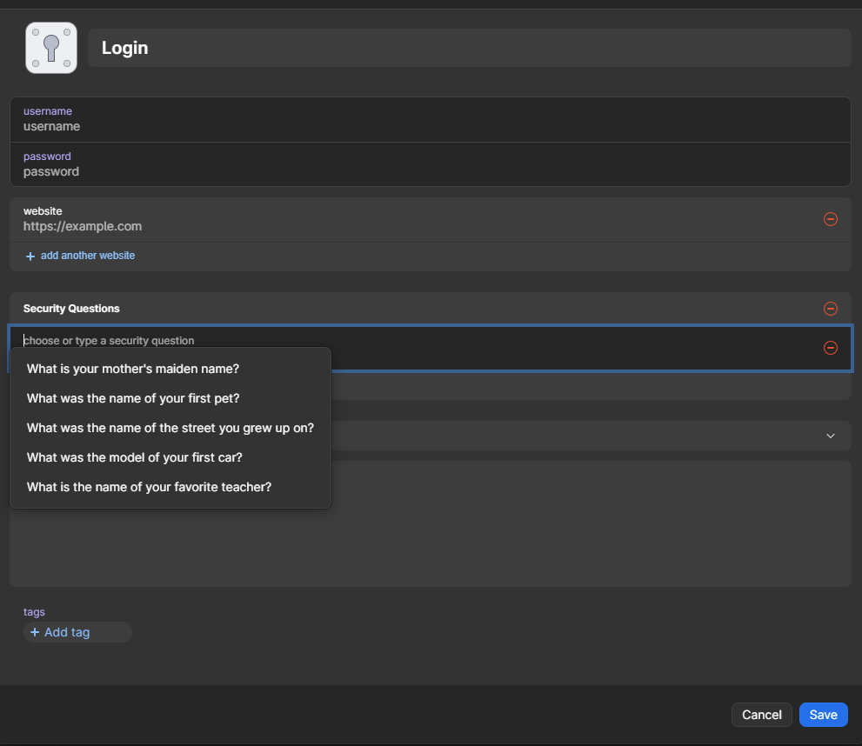Expand the chevron dropdown below security questions
Screen dimensions: 862x746
click(x=830, y=436)
